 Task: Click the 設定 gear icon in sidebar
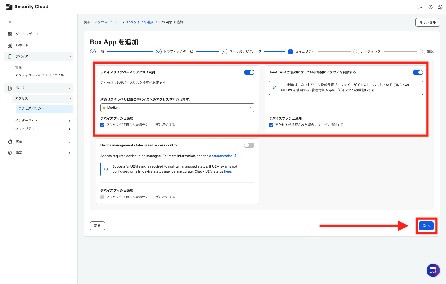coord(10,153)
